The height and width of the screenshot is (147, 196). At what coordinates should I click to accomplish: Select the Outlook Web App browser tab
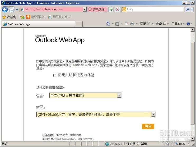tap(38, 24)
